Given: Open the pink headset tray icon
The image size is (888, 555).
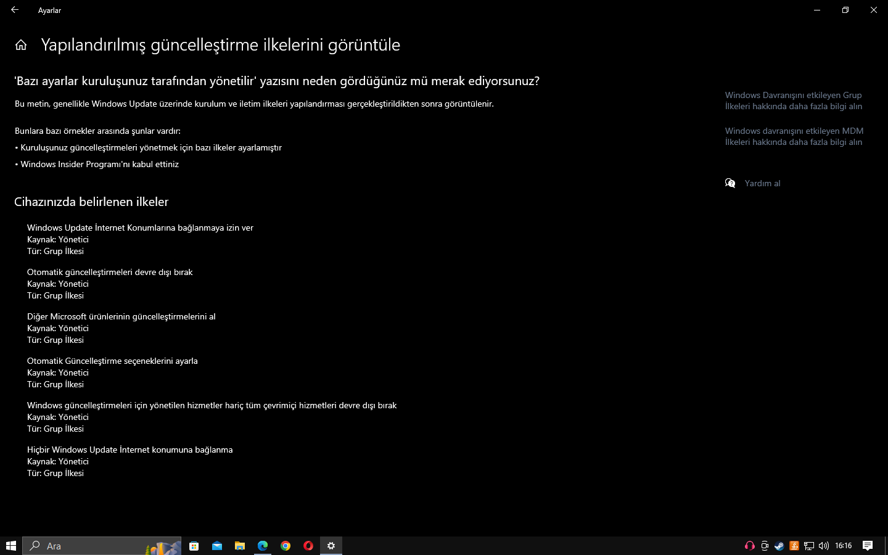Looking at the screenshot, I should pos(750,546).
